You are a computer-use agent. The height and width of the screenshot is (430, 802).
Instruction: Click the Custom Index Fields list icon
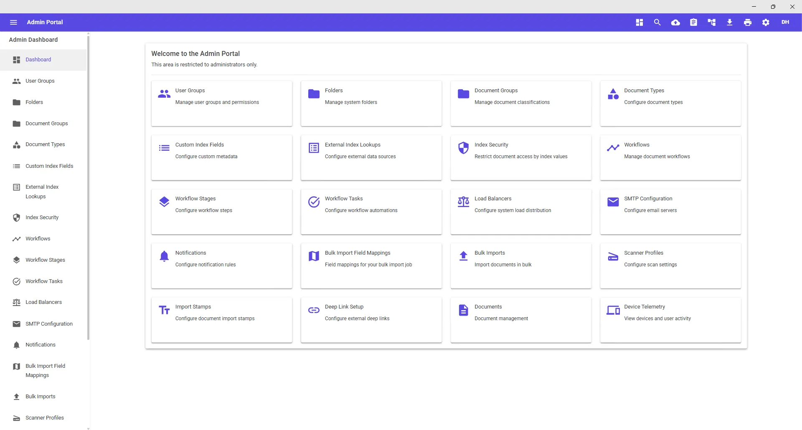point(164,148)
